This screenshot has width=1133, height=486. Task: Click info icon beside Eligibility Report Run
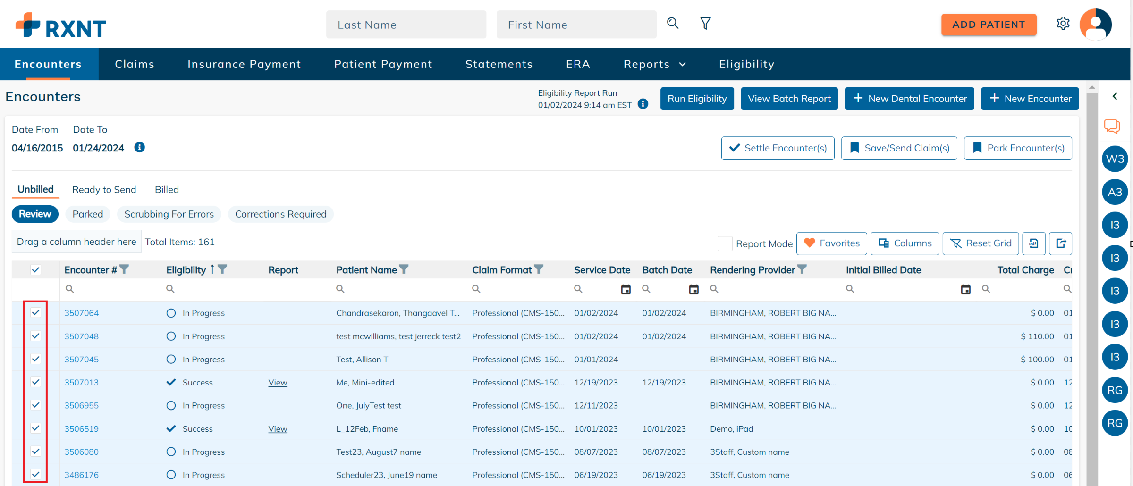point(643,104)
